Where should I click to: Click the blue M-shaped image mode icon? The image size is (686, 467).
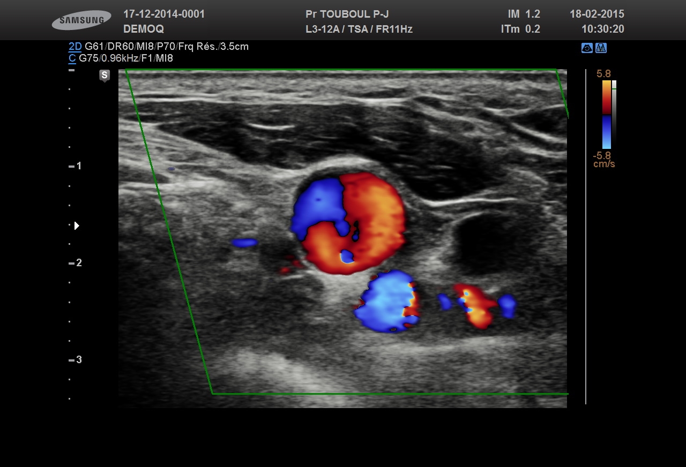pos(601,48)
